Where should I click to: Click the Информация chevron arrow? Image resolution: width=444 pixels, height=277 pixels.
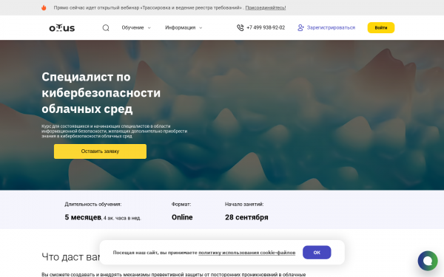pyautogui.click(x=201, y=28)
